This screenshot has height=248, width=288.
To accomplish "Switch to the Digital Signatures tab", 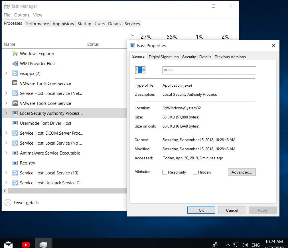I will (x=164, y=57).
